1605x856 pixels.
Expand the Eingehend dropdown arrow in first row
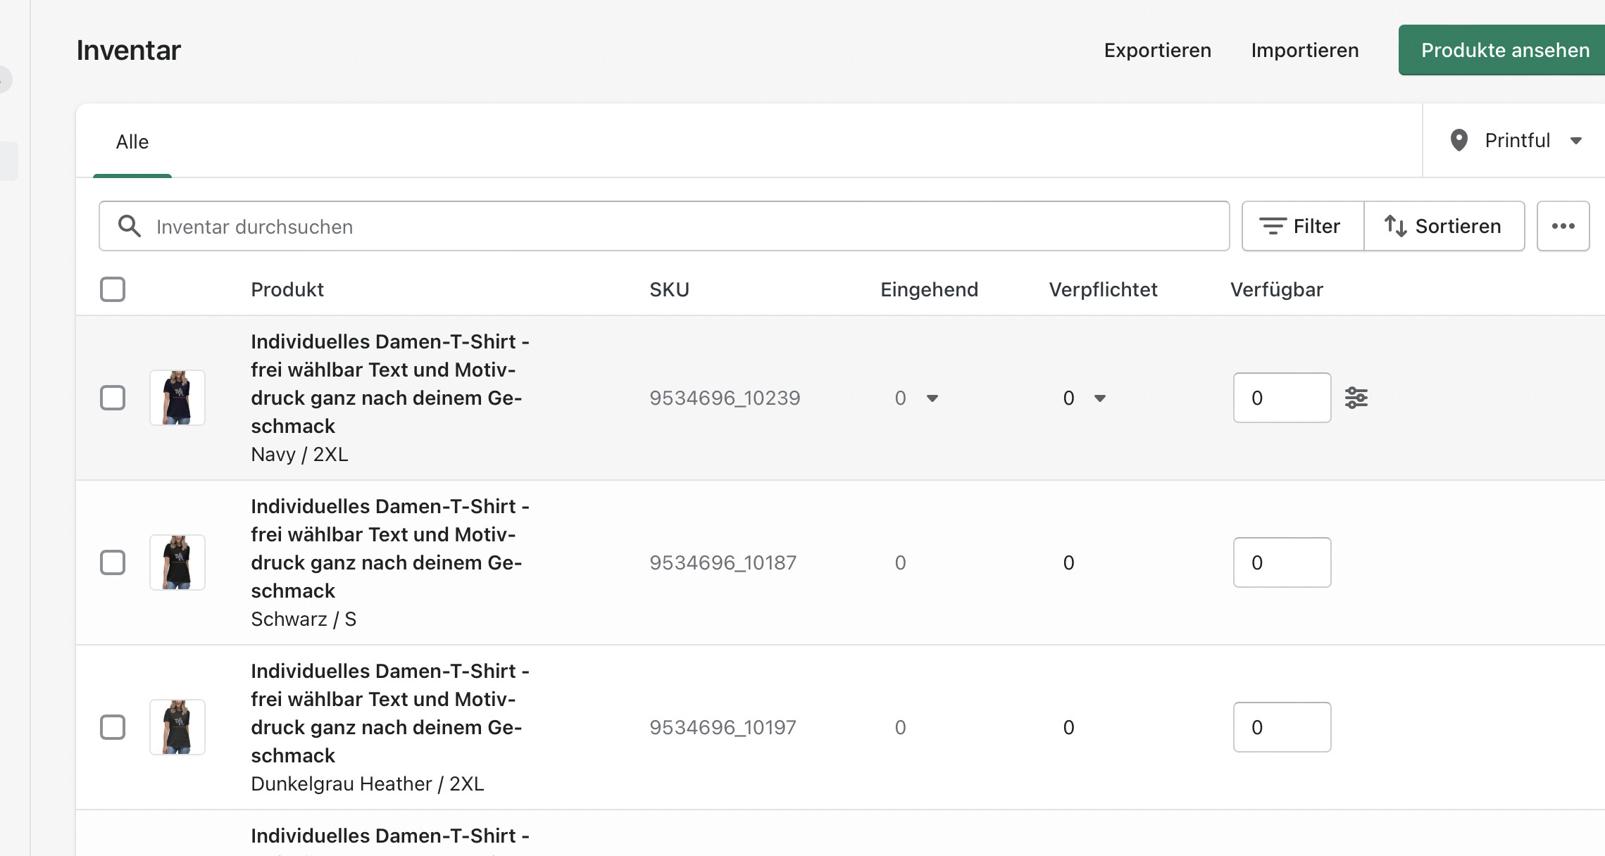pos(932,398)
